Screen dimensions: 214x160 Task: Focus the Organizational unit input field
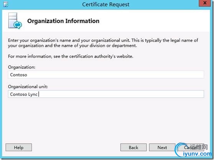pyautogui.click(x=106, y=94)
